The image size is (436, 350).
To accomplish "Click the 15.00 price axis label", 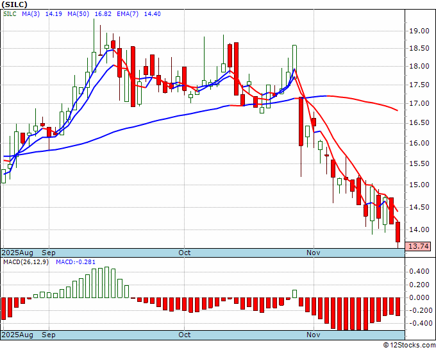I will tap(419, 185).
